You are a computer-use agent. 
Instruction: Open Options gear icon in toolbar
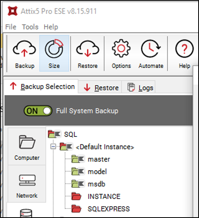[121, 48]
